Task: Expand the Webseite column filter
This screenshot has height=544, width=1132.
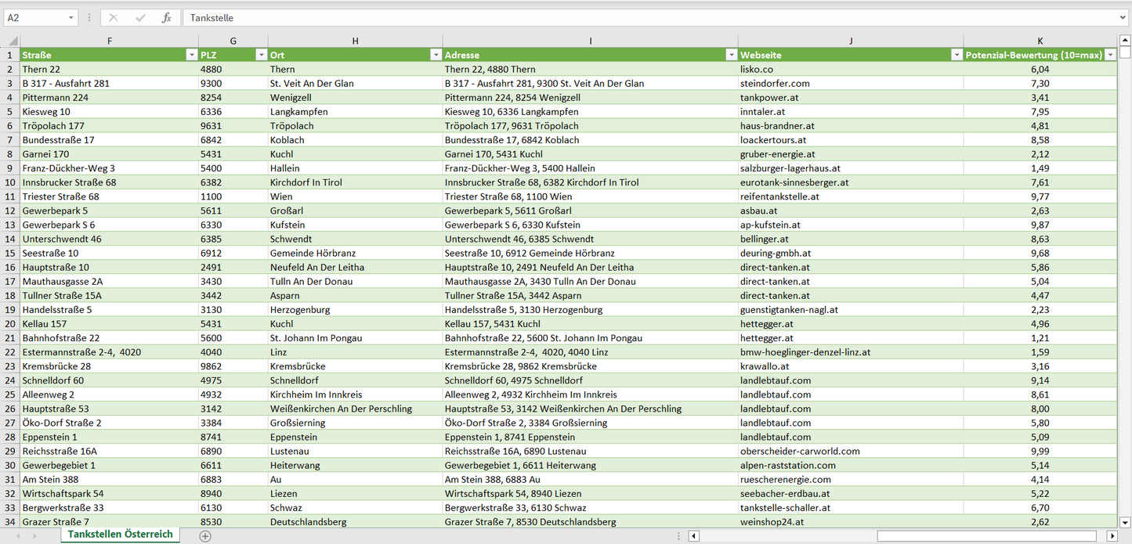Action: pos(957,55)
